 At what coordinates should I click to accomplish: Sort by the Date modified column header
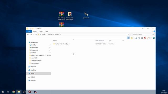click(x=100, y=41)
